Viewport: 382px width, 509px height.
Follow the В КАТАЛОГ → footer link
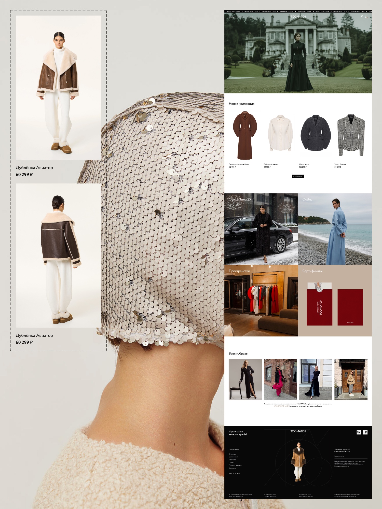coord(234,473)
